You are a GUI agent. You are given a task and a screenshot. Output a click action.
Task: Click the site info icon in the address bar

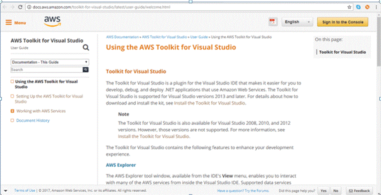point(29,7)
